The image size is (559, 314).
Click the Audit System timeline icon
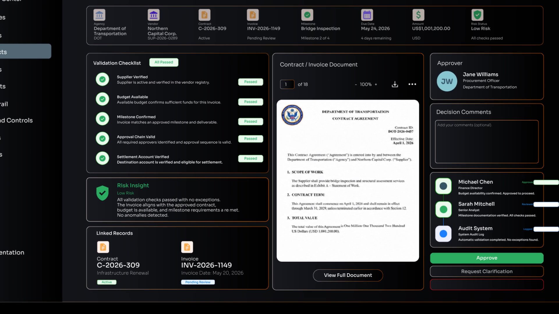[x=443, y=234]
